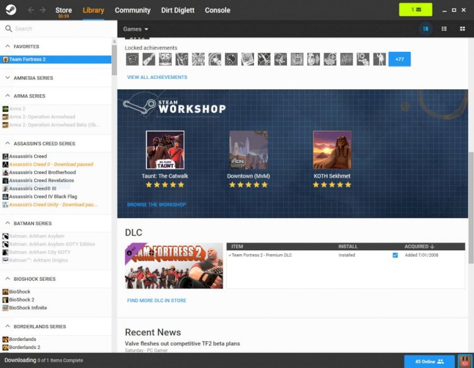Select Team Fortress 2 in favorites

click(x=56, y=59)
